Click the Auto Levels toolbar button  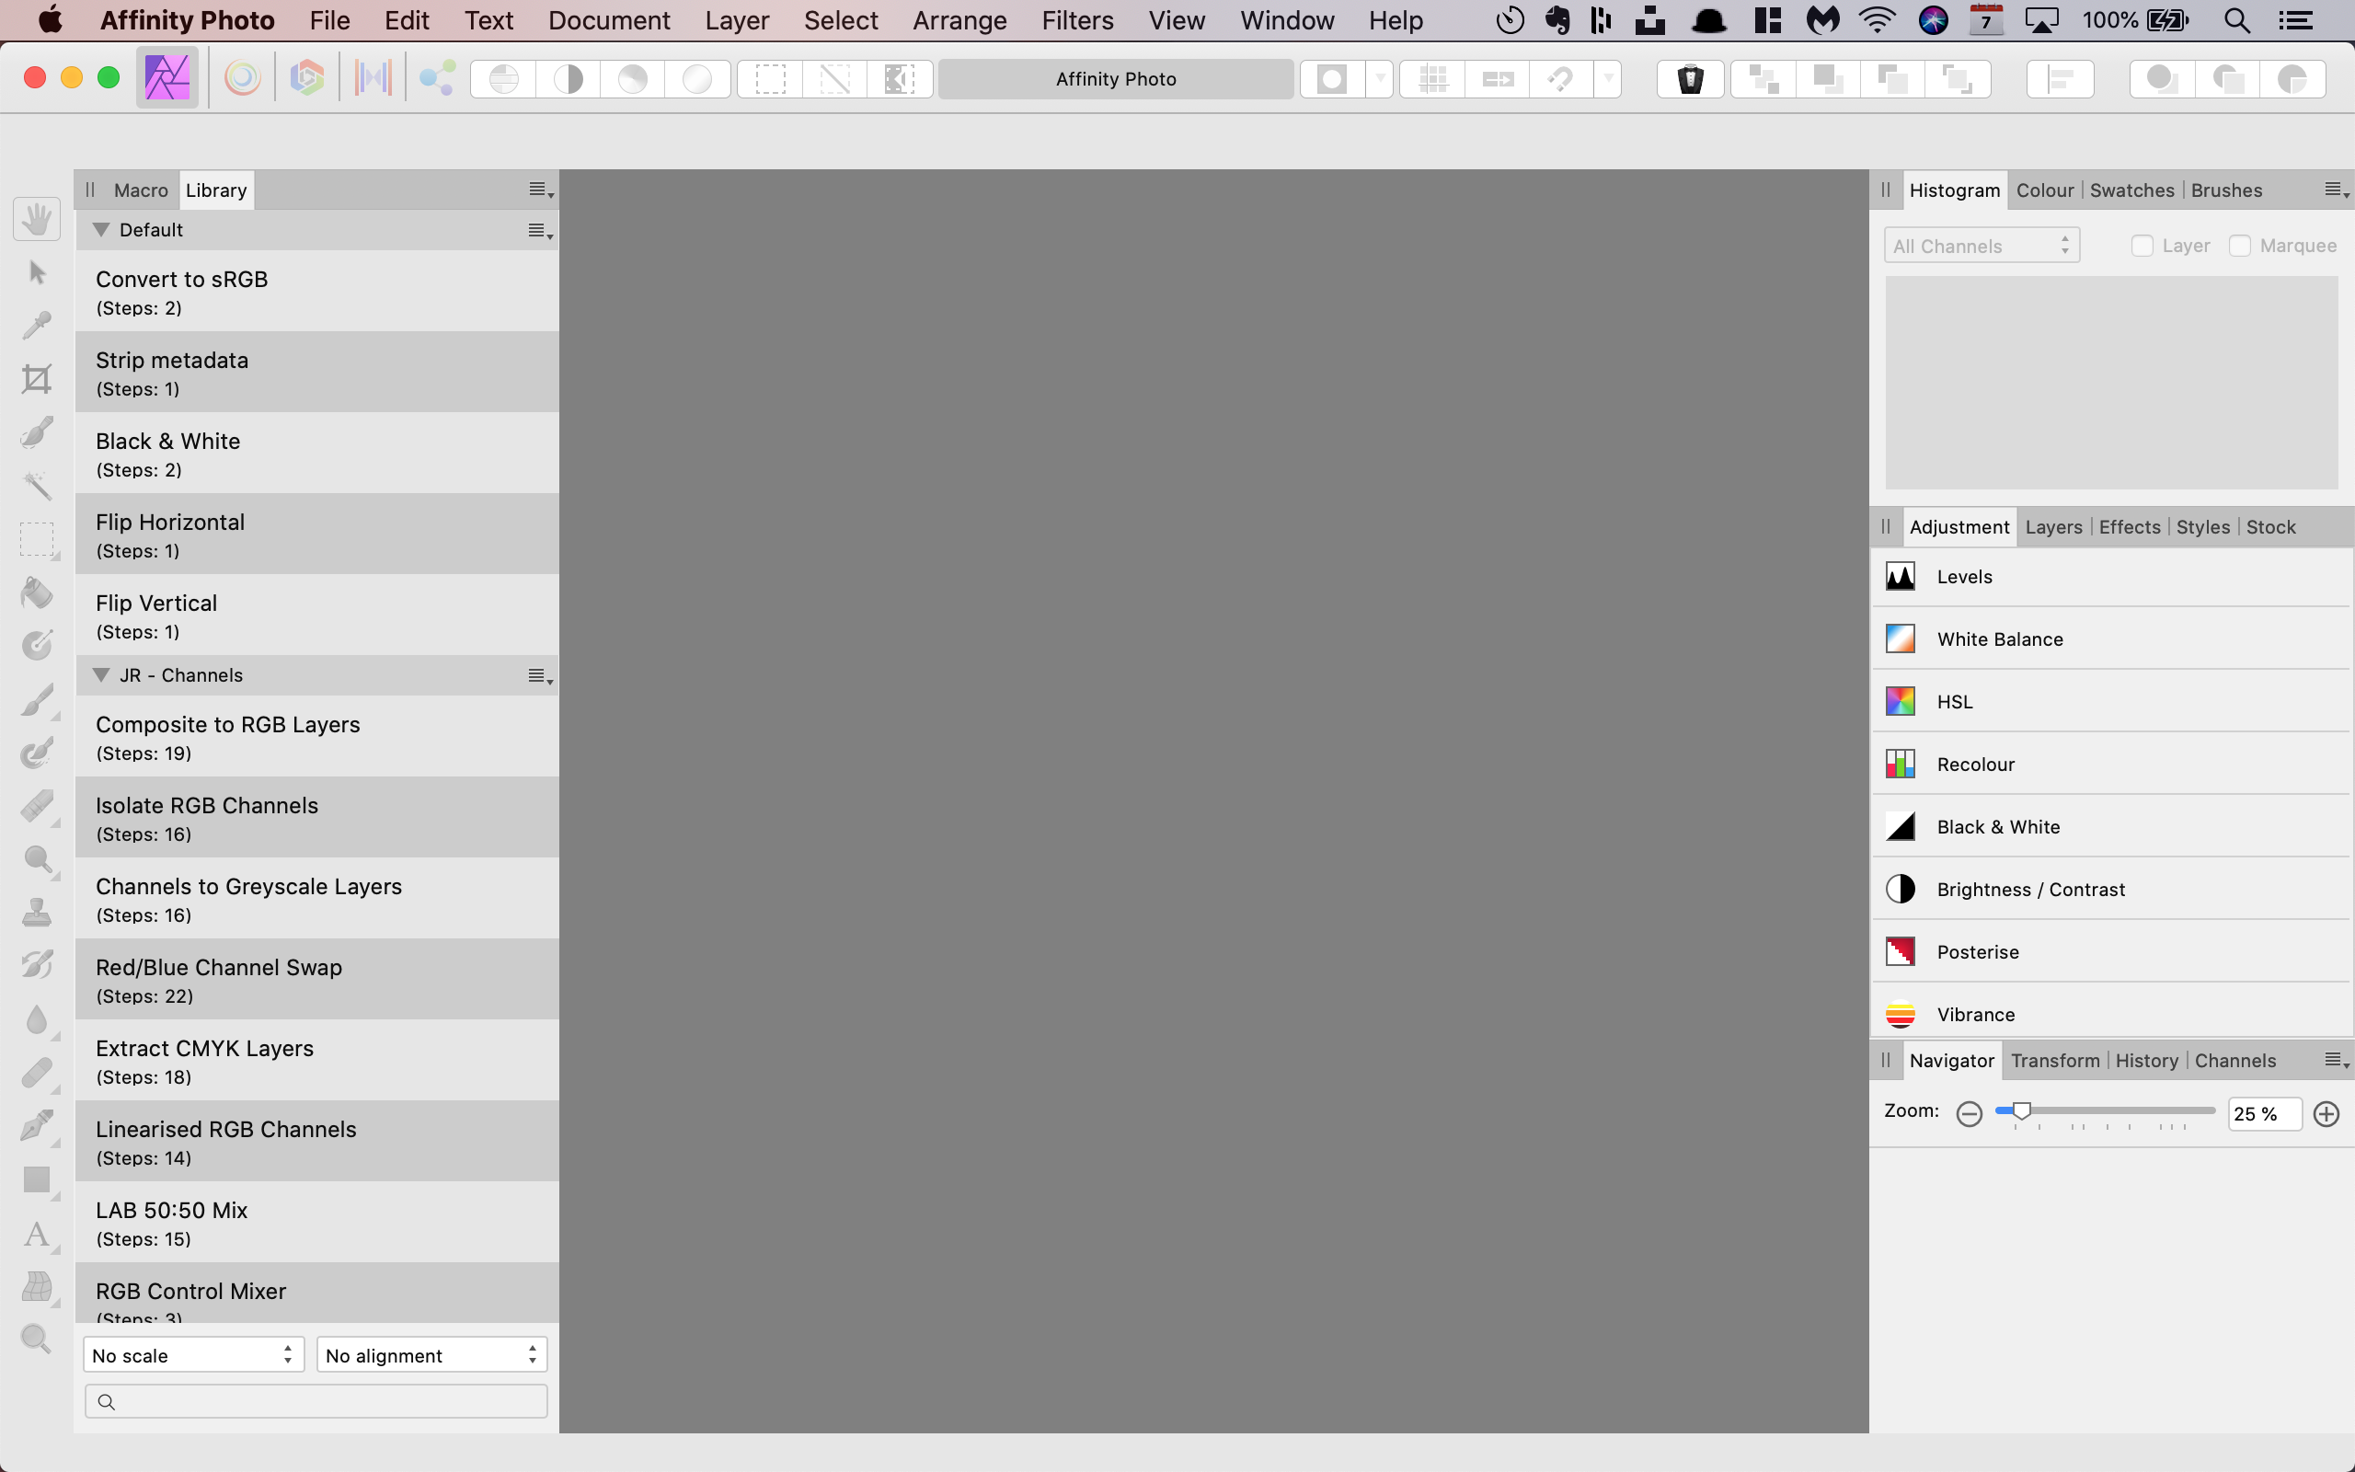[503, 79]
